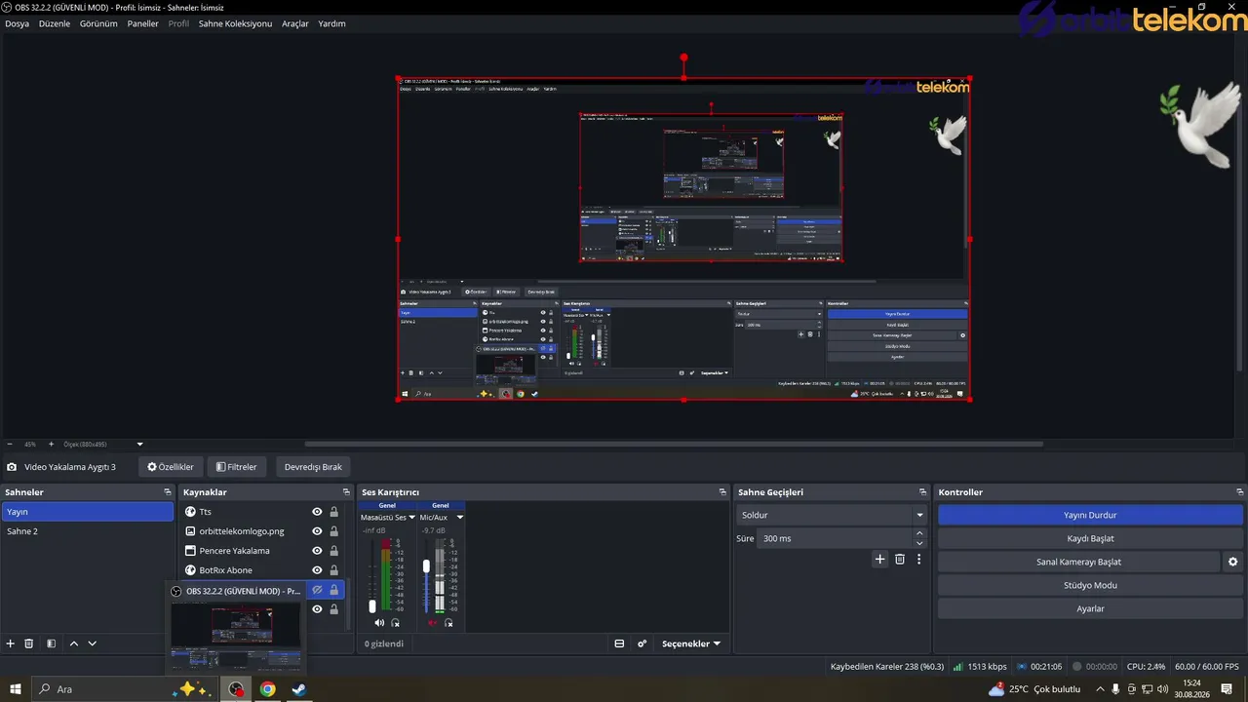1248x702 pixels.
Task: Increase transition duration with the up stepper
Action: coord(919,533)
